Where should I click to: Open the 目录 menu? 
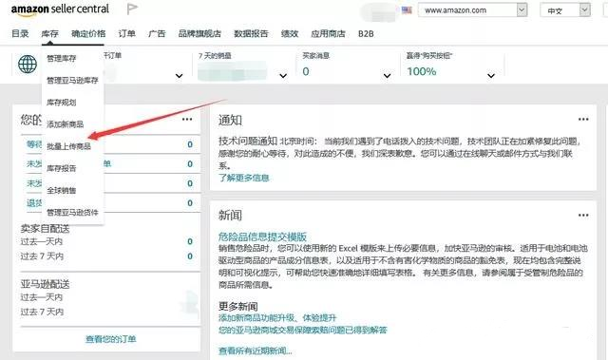click(20, 33)
